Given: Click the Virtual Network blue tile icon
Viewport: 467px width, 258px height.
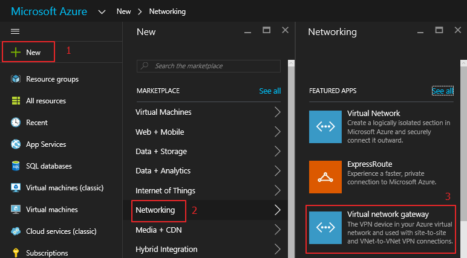Looking at the screenshot, I should point(325,127).
